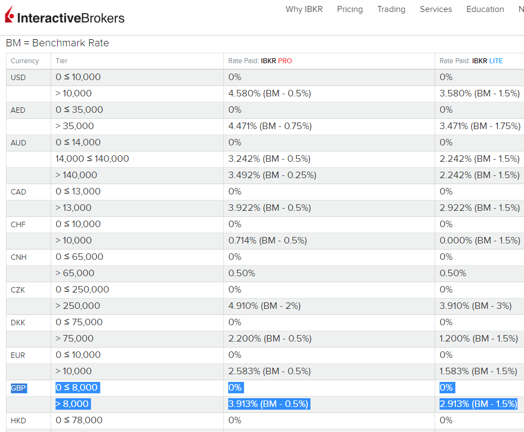This screenshot has width=524, height=432.
Task: Open the Education navigation menu
Action: [x=485, y=9]
